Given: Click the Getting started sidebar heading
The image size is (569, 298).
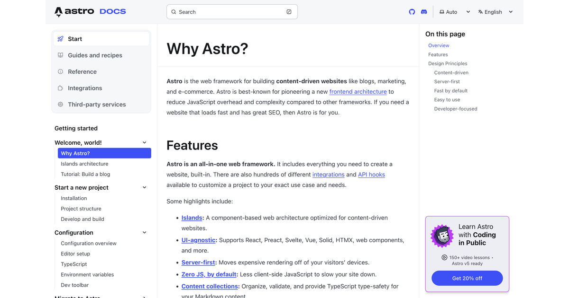Looking at the screenshot, I should 76,128.
